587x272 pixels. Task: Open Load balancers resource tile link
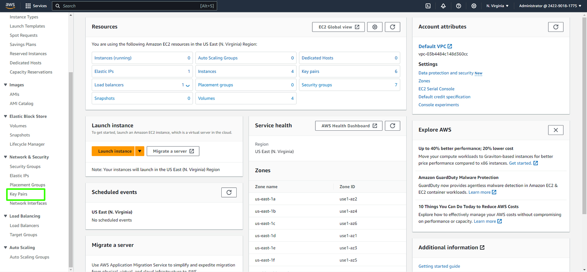click(109, 85)
